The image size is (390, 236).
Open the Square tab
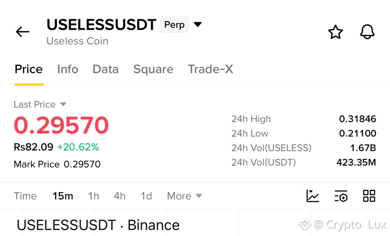click(153, 69)
